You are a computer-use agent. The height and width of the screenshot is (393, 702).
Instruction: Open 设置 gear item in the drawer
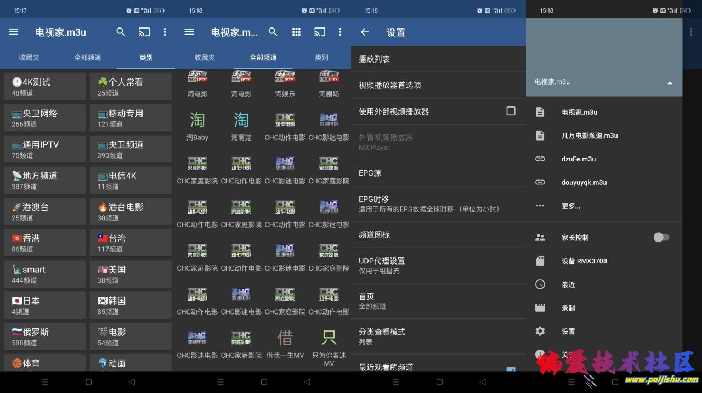pos(568,332)
